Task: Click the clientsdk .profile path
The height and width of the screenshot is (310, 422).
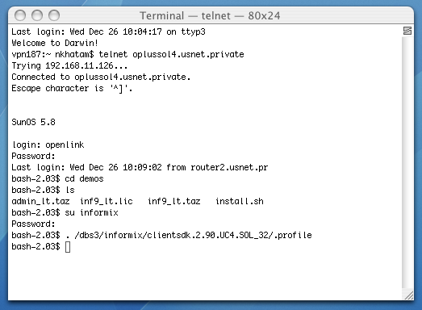Action: pyautogui.click(x=193, y=236)
